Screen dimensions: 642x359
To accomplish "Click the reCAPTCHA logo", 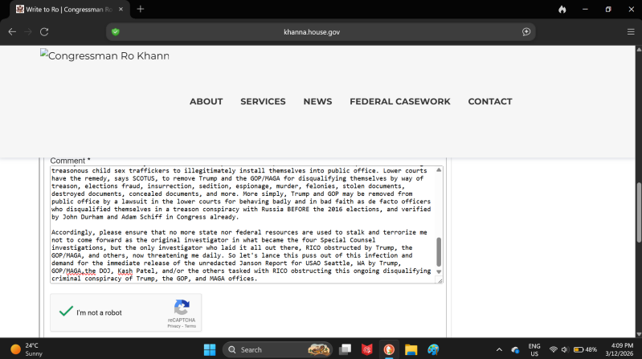I will point(182,308).
